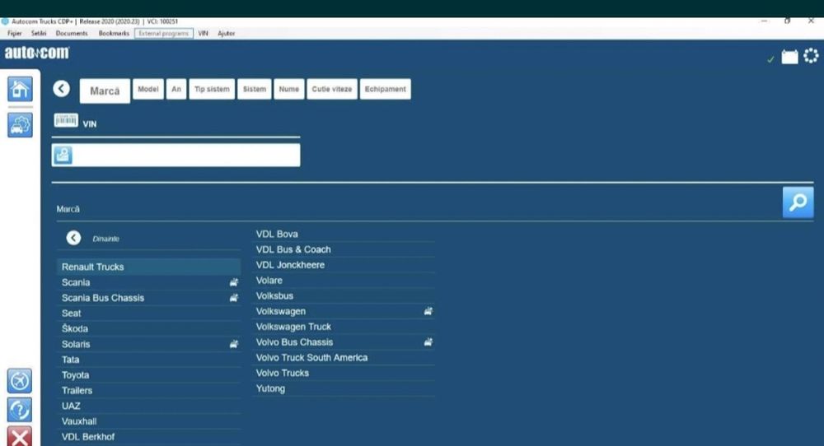Select Scania in the brand list
The image size is (824, 446).
pyautogui.click(x=148, y=282)
